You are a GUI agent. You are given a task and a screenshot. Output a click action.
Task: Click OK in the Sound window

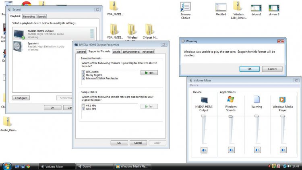tap(52, 108)
